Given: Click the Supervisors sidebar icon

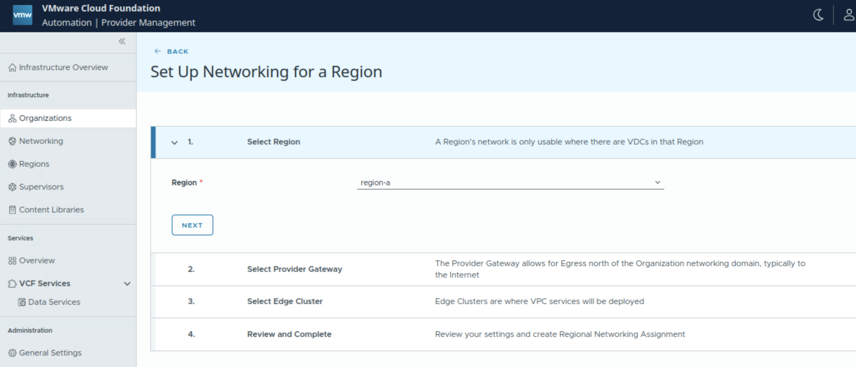Looking at the screenshot, I should (x=12, y=187).
